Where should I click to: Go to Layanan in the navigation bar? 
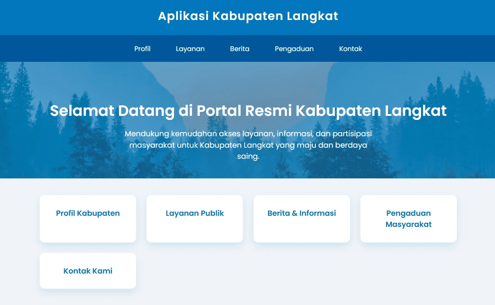coord(190,49)
